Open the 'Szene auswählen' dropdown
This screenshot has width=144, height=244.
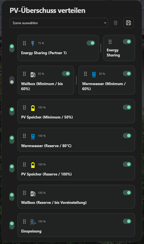tap(59, 23)
